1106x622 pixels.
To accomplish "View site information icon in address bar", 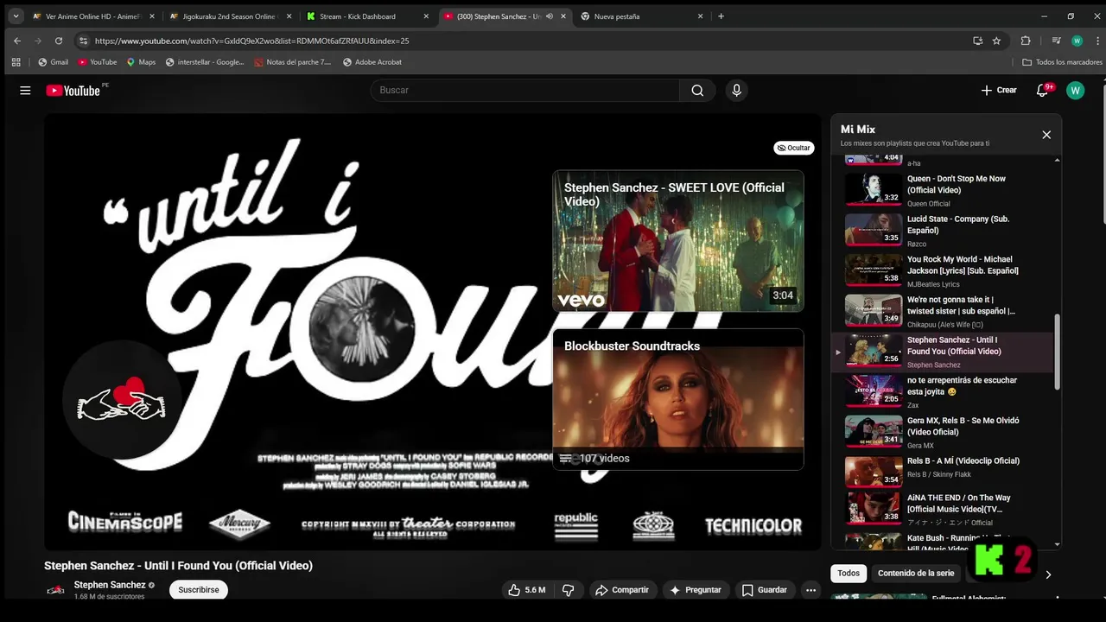I will pos(83,41).
